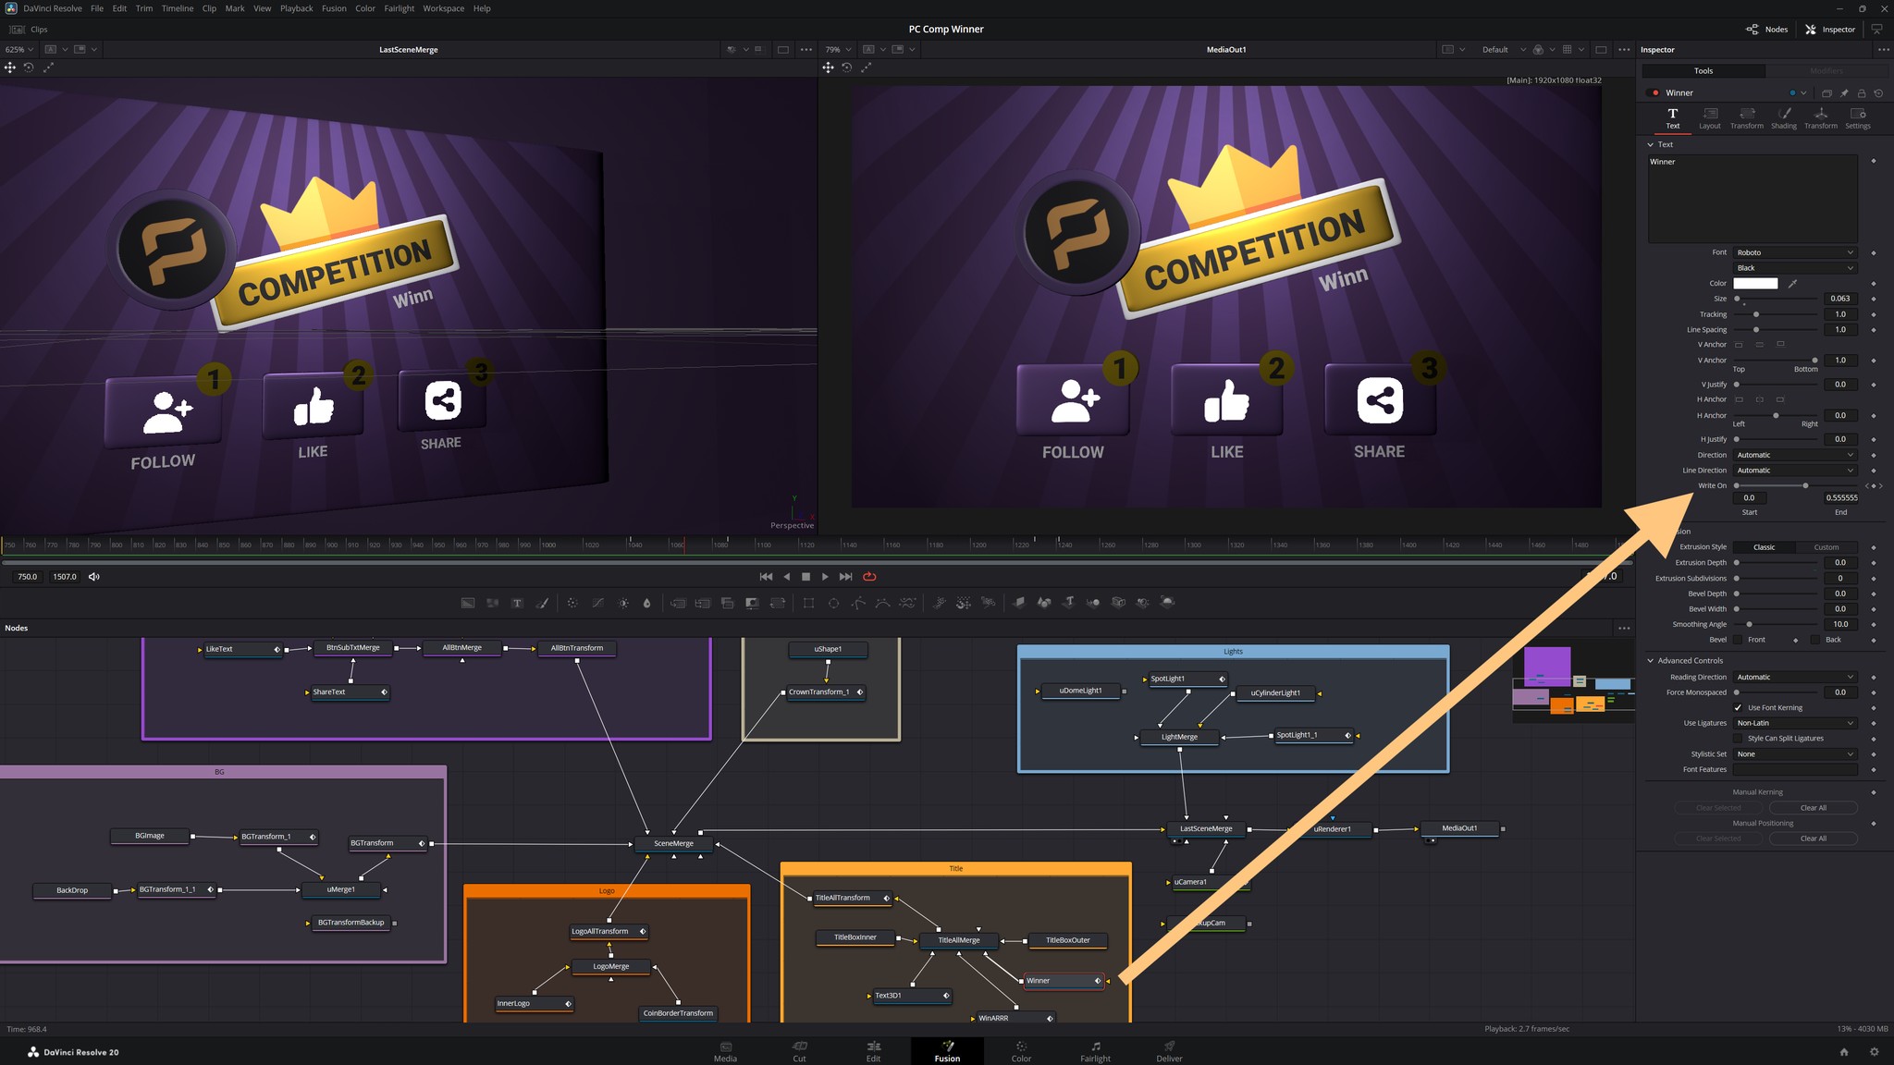1894x1065 pixels.
Task: Pin the Winner tool in Inspector
Action: pyautogui.click(x=1844, y=93)
